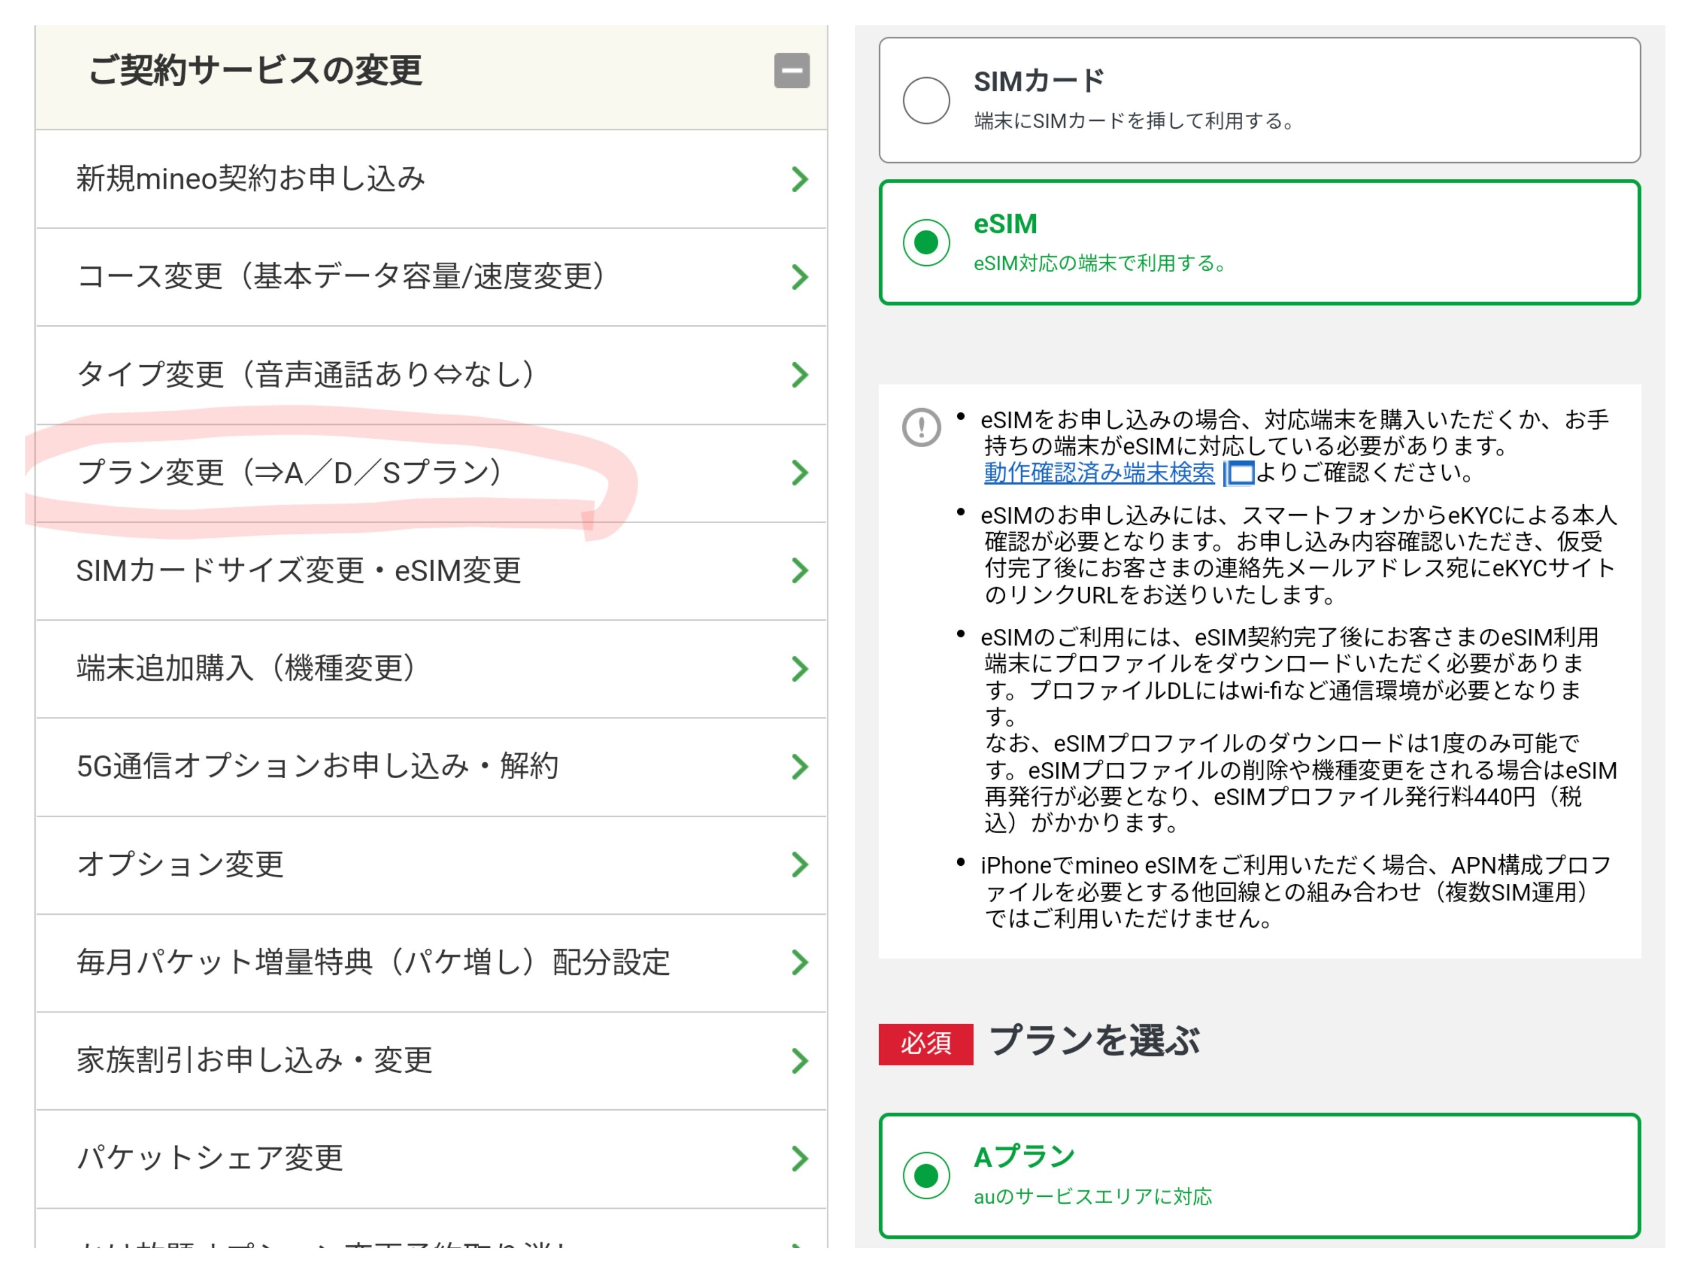The image size is (1686, 1267).
Task: Expand the 家族割引お申し込み・変更 chevron
Action: (799, 1061)
